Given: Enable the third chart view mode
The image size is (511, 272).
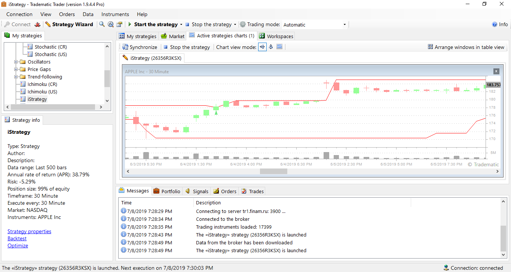Looking at the screenshot, I should [x=279, y=47].
